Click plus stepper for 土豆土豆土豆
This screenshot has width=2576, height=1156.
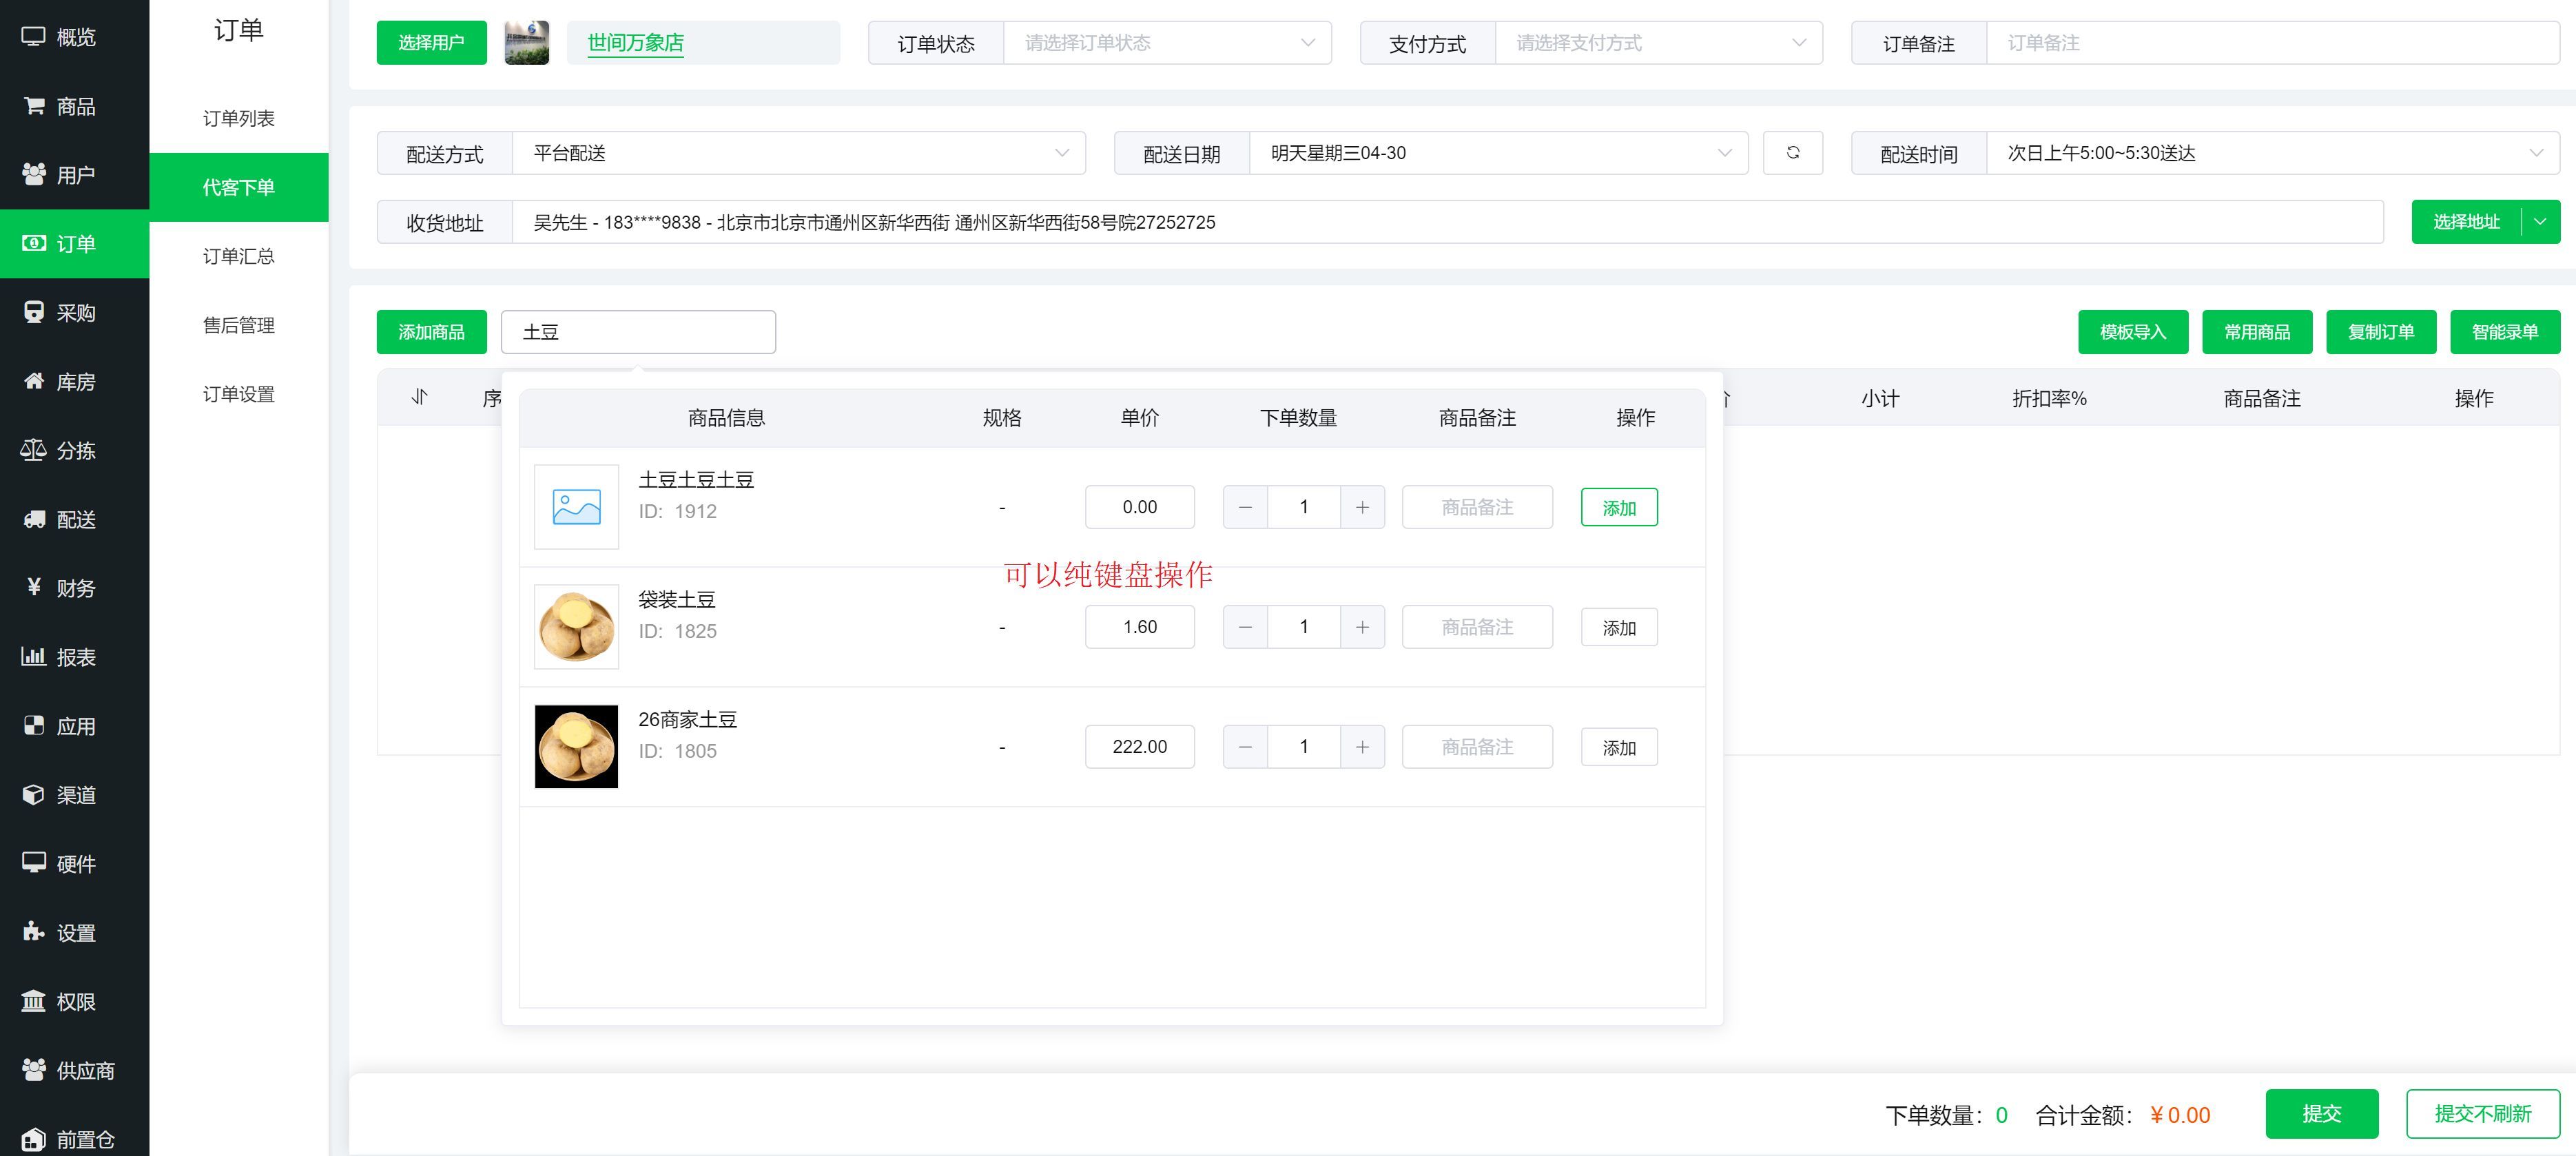pyautogui.click(x=1362, y=507)
